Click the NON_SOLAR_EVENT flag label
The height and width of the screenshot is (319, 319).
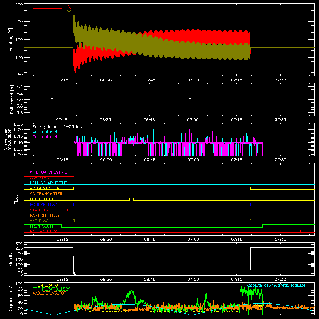[x=48, y=183]
